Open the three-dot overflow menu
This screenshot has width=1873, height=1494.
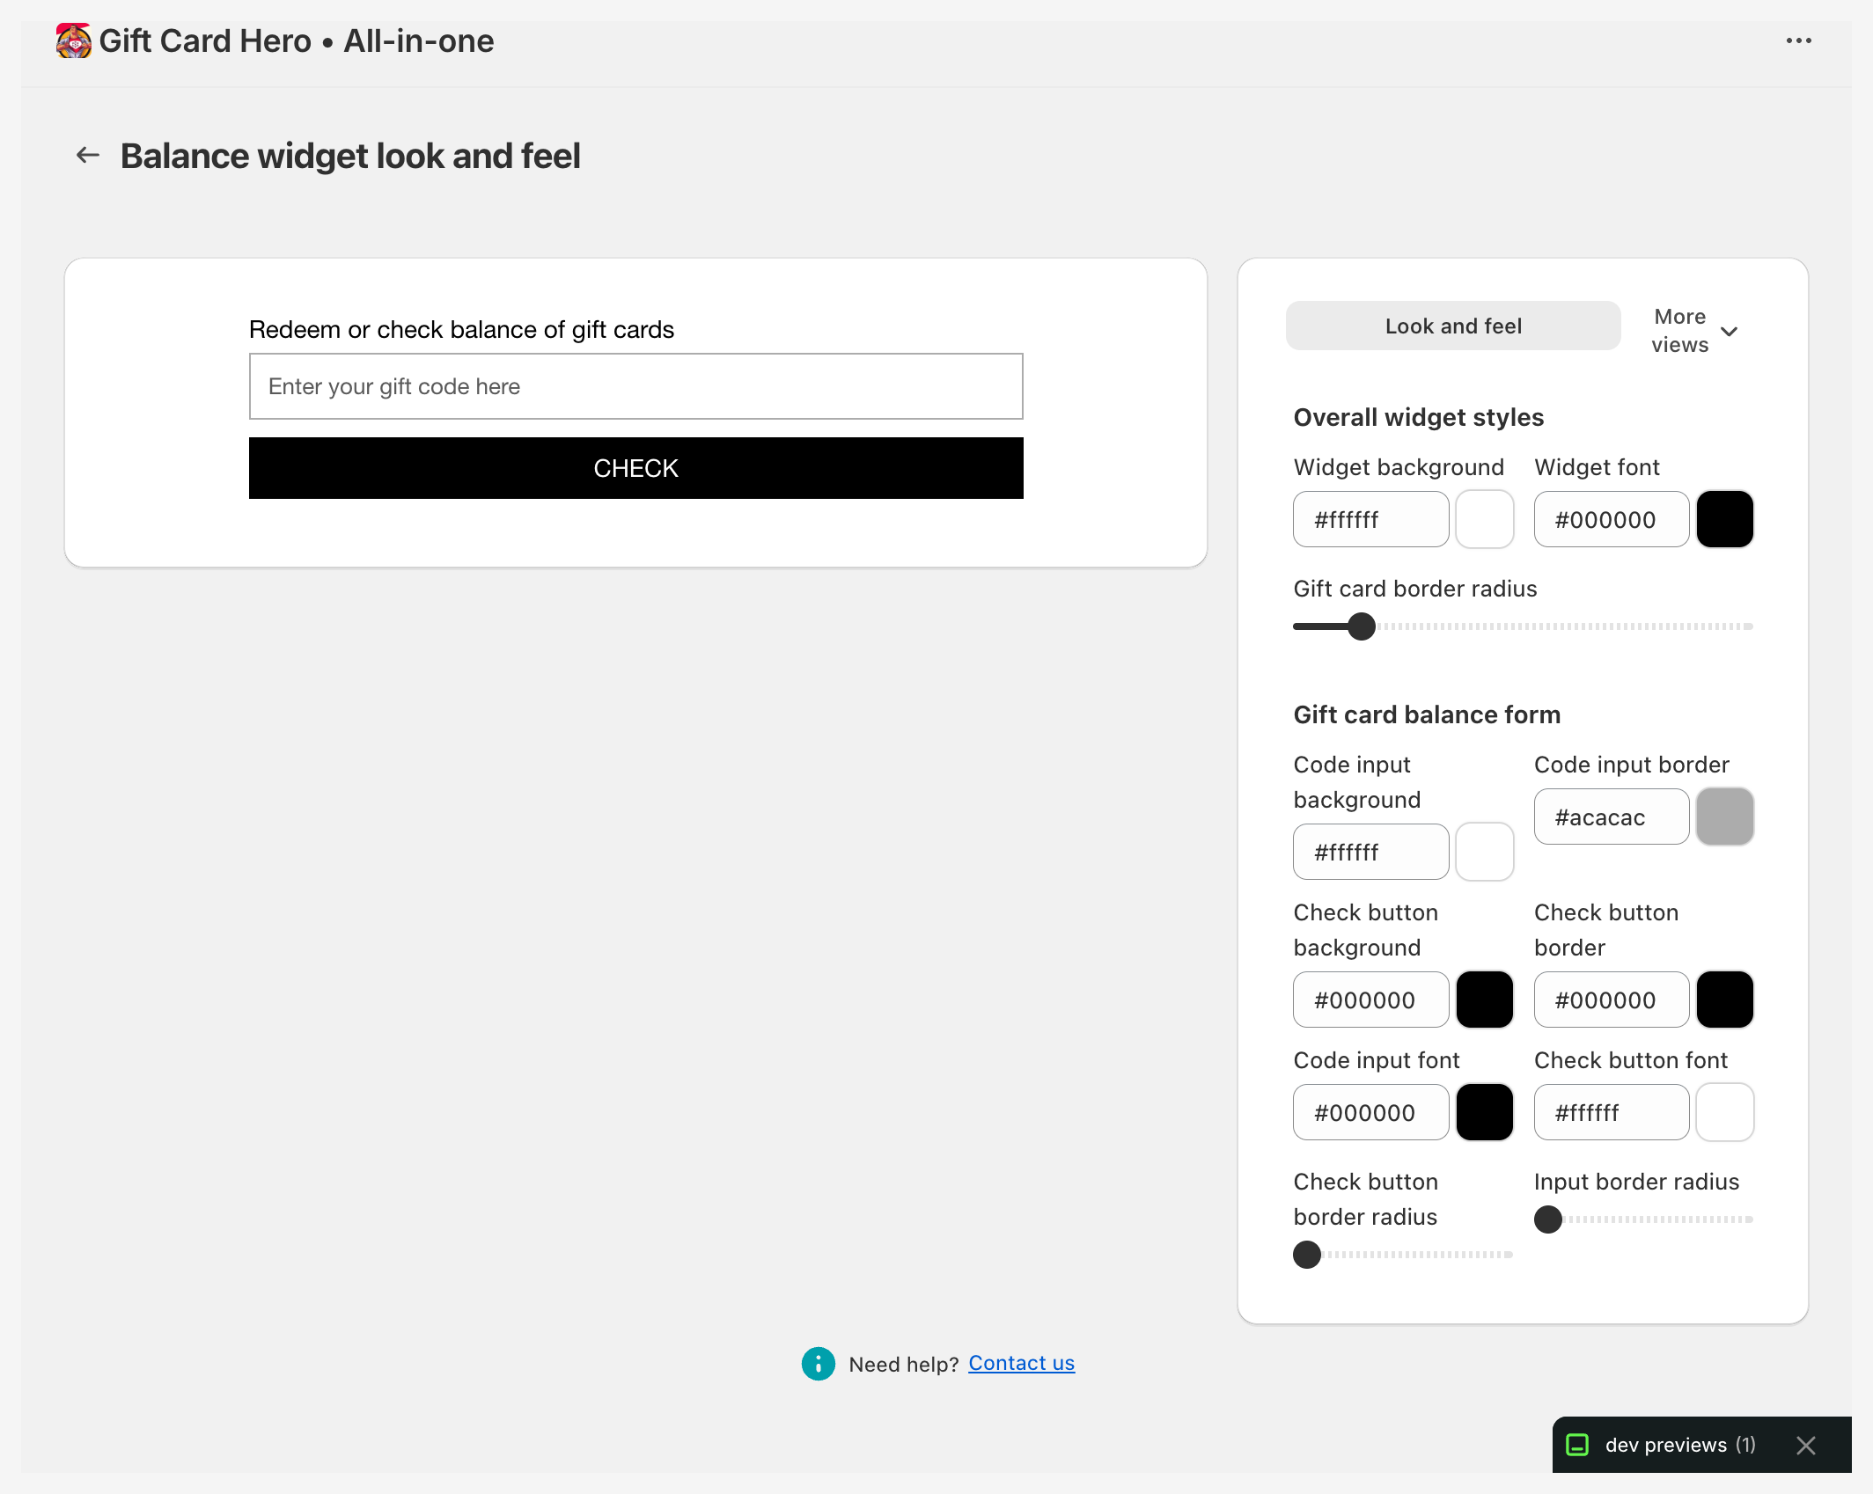click(1799, 40)
